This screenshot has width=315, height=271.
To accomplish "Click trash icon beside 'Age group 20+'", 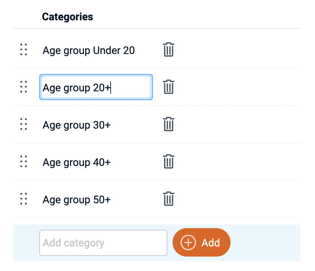I will tap(168, 87).
